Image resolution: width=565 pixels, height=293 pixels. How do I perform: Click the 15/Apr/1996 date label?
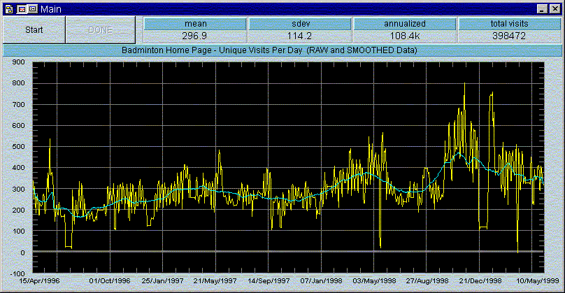coord(39,280)
